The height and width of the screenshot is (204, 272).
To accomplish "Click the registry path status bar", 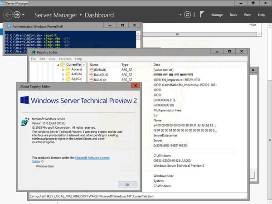I will [138, 196].
